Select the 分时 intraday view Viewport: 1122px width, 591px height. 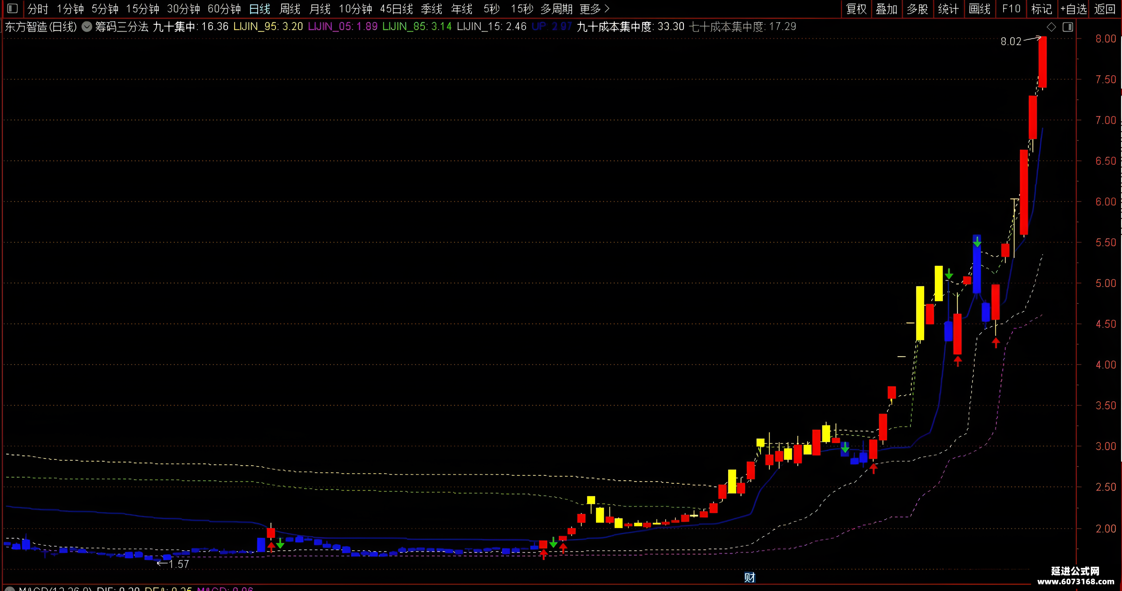[x=37, y=9]
